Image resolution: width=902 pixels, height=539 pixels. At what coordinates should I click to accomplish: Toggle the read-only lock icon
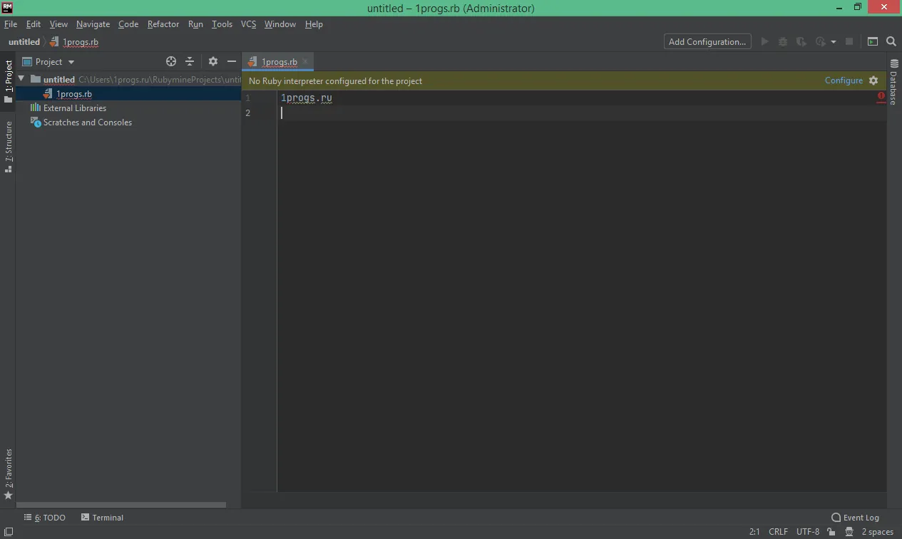[x=831, y=532]
